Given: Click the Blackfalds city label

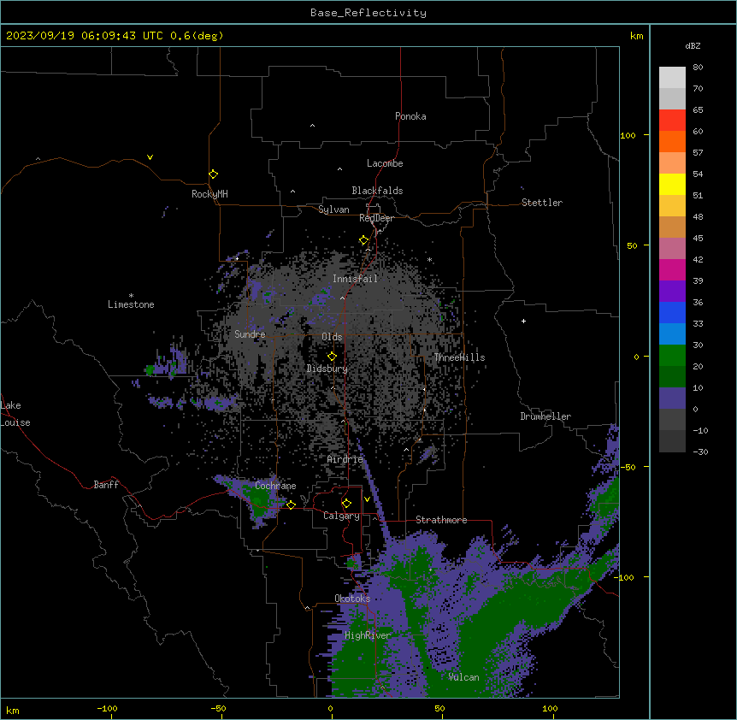Looking at the screenshot, I should coord(377,191).
